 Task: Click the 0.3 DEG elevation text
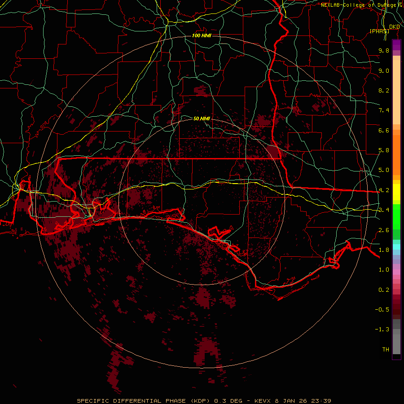point(228,401)
